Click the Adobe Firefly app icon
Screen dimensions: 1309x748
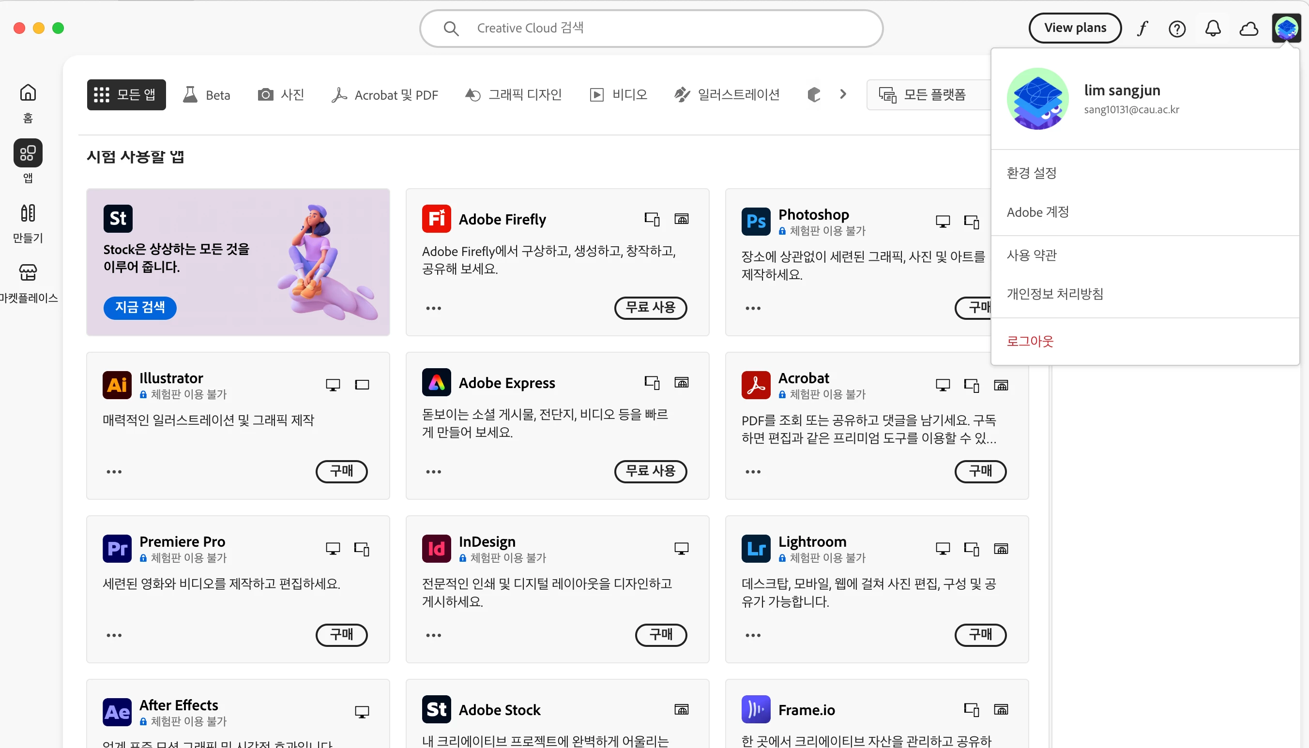click(436, 219)
